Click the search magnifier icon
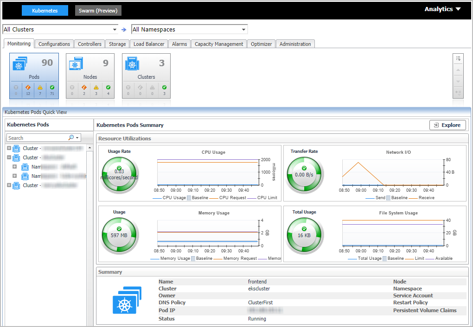 [71, 138]
